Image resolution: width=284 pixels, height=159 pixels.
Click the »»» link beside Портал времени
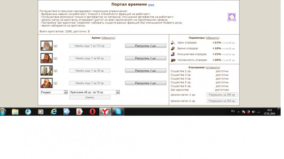(151, 5)
